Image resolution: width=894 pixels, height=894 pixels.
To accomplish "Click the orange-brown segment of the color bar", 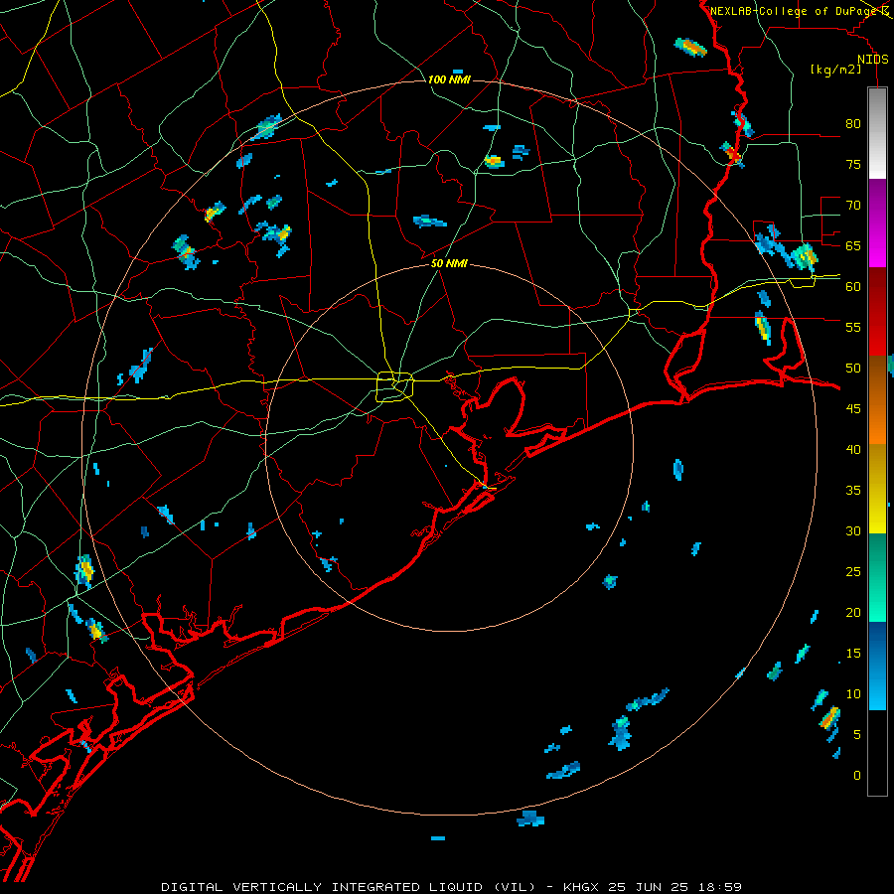I will pyautogui.click(x=877, y=400).
